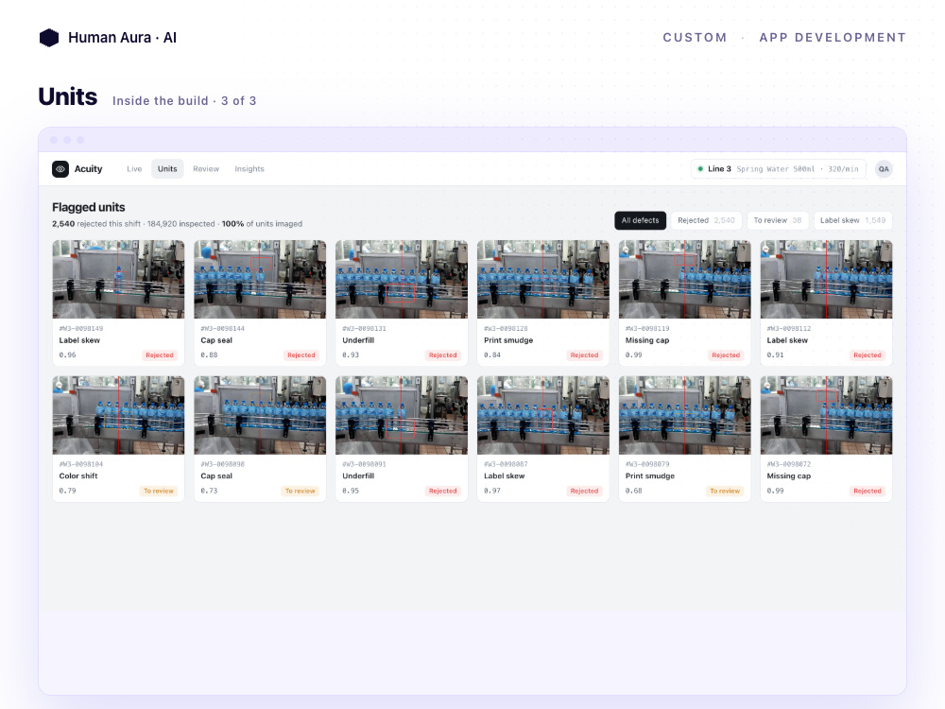The image size is (945, 709).
Task: Open thumbnail of unit #W3-0098119
Action: click(684, 279)
